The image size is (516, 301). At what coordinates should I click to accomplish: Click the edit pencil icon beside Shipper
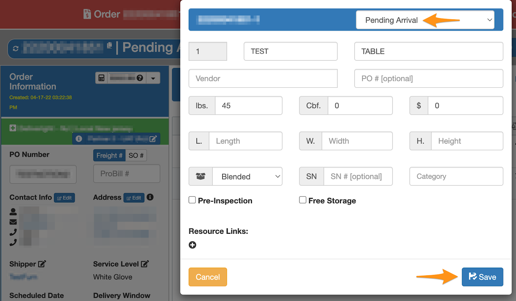[x=42, y=264]
